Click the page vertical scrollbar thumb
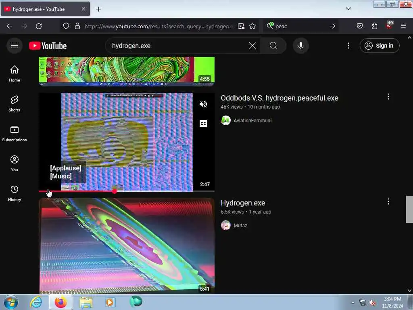Viewport: 413px width, 310px height. tap(409, 209)
